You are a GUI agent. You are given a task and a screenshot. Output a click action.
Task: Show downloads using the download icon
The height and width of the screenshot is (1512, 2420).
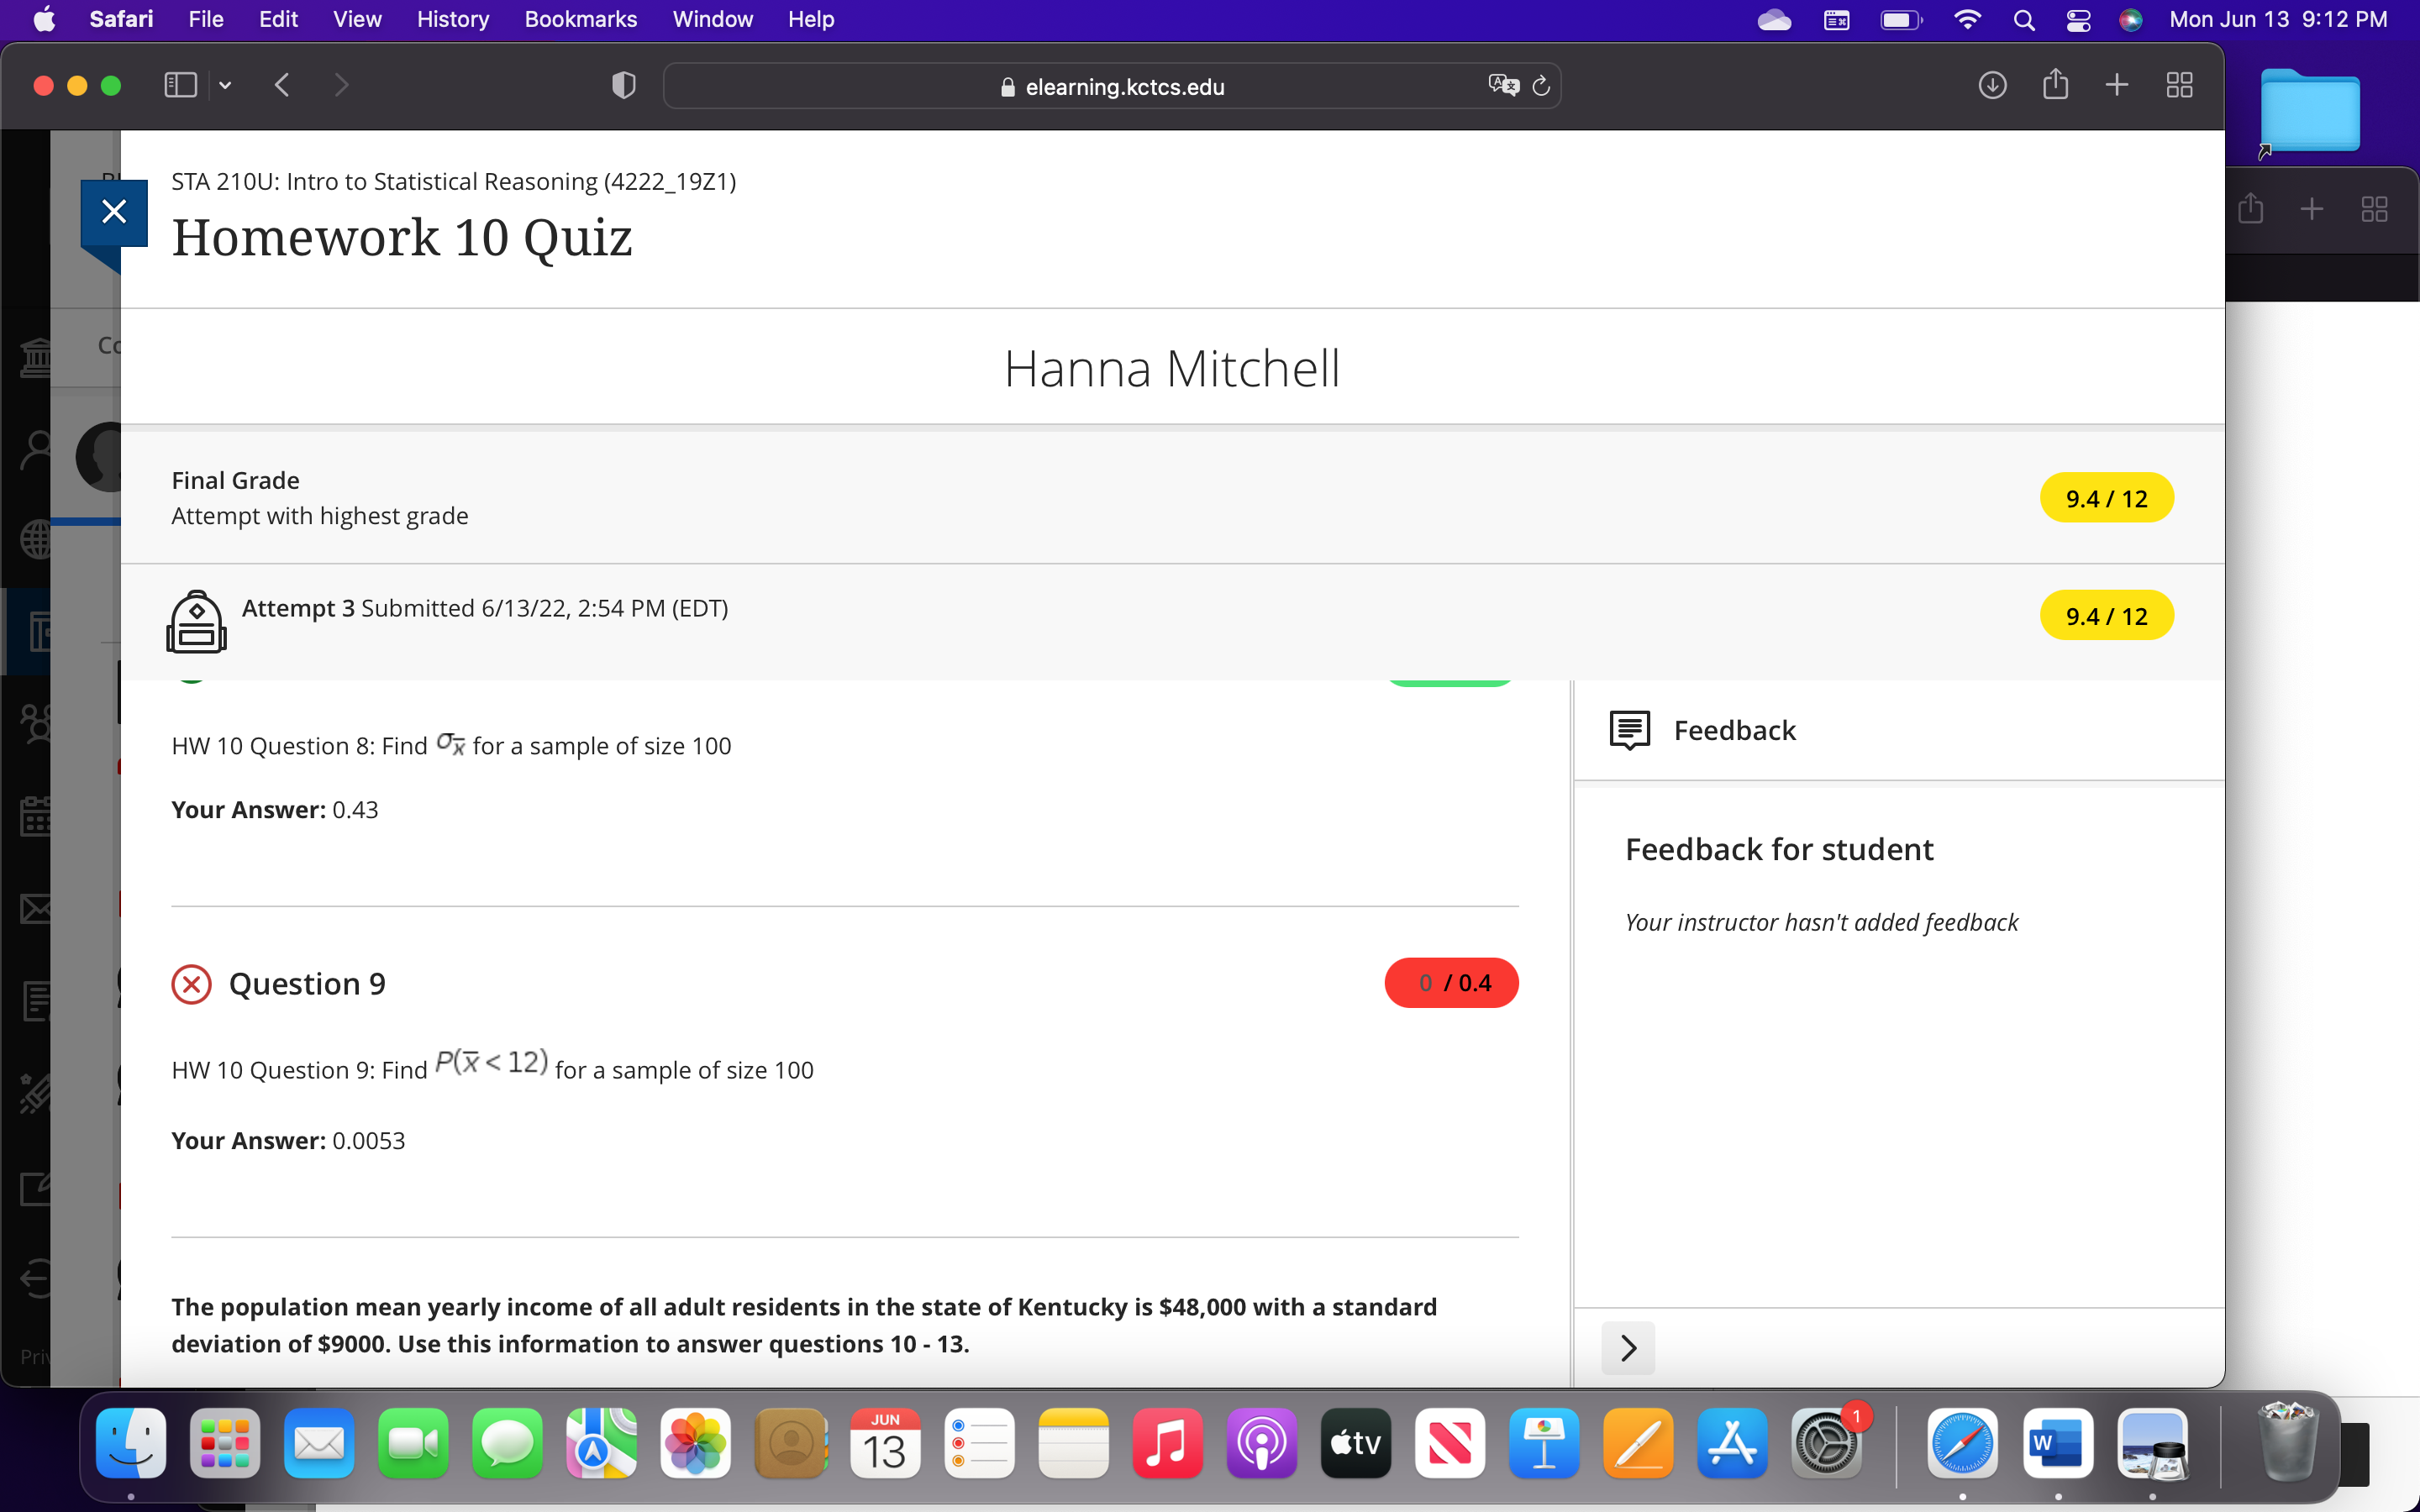pyautogui.click(x=1992, y=85)
